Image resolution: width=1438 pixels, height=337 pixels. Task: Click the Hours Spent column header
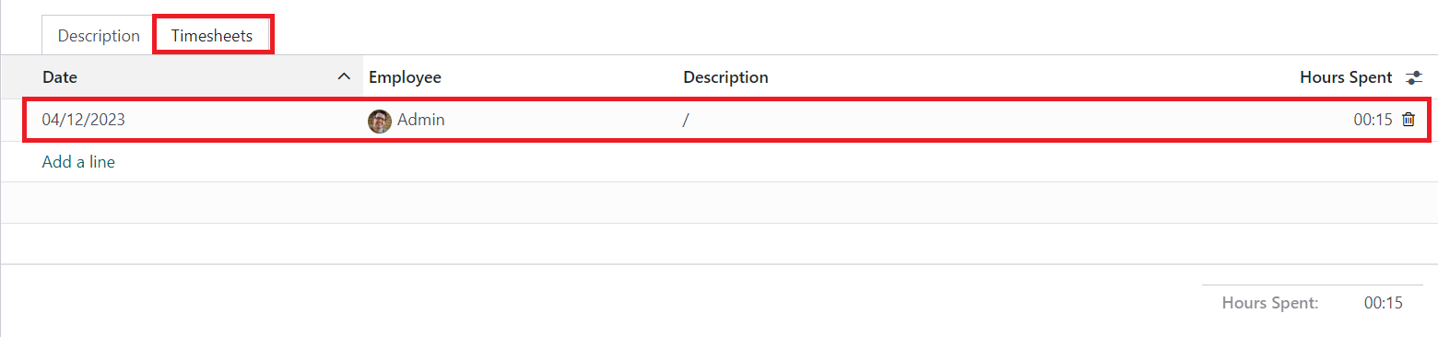(1346, 77)
